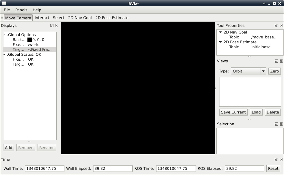Click the RViz window menu icon in title bar
Image resolution: width=284 pixels, height=175 pixels.
click(x=4, y=3)
